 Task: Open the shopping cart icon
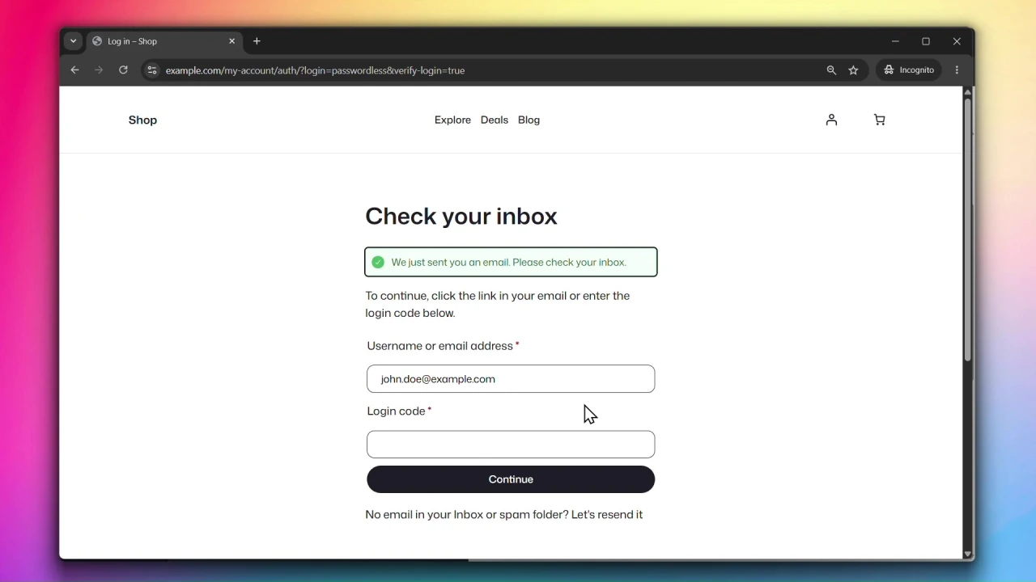[880, 120]
